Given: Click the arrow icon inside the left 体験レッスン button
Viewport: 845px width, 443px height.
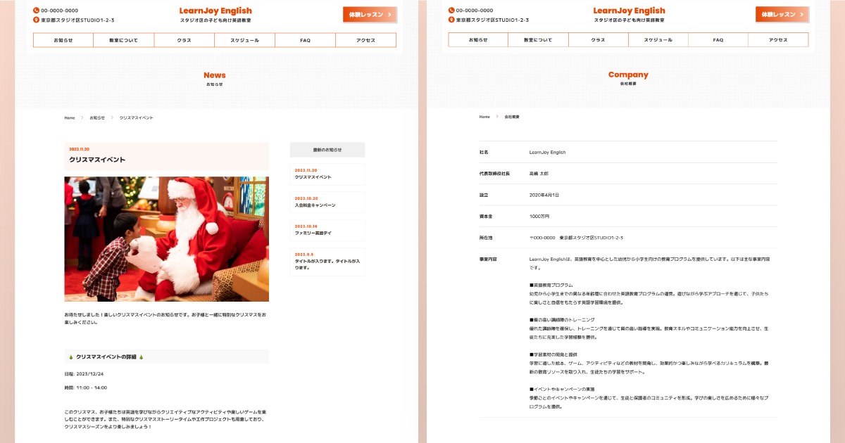Looking at the screenshot, I should pos(388,14).
